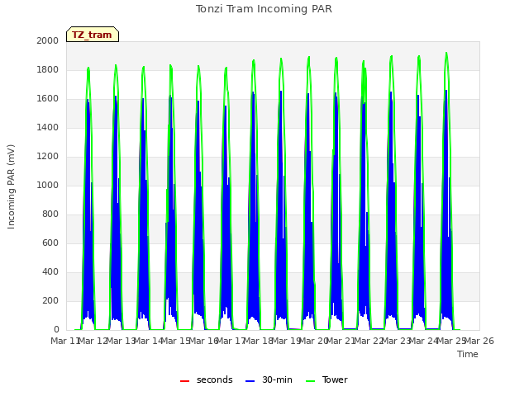Click the chart title Tonzi Tram Incoming PAR
Image resolution: width=529 pixels, height=396 pixels.
pyautogui.click(x=264, y=9)
